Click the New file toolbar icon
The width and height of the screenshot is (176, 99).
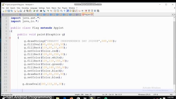pos(3,11)
